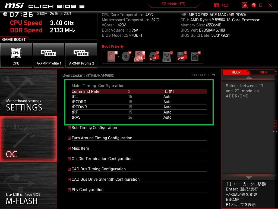
Task: Close the BIOS with the red X
Action: (x=270, y=5)
